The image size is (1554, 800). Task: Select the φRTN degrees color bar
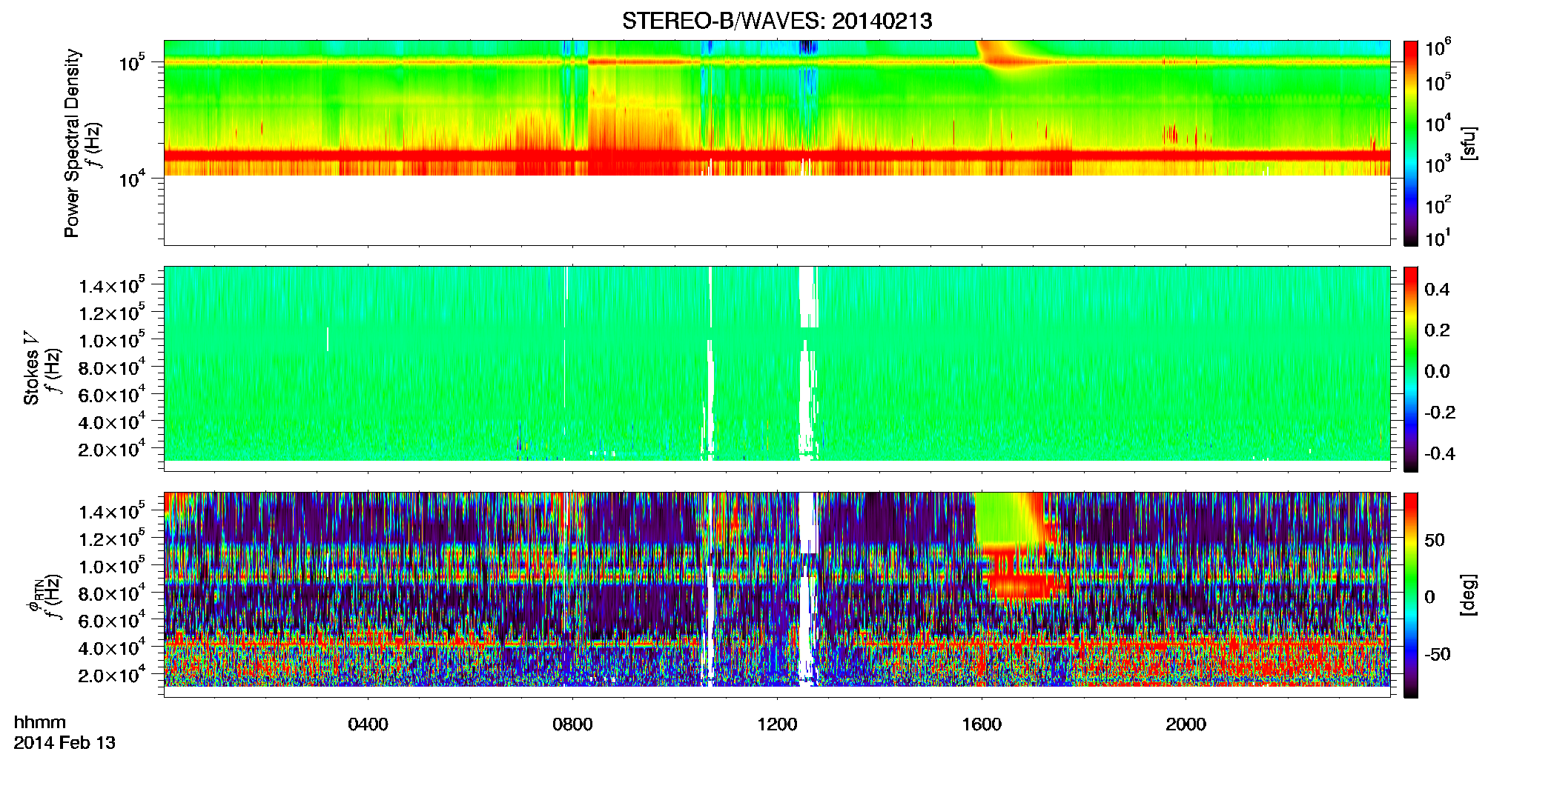(1411, 595)
